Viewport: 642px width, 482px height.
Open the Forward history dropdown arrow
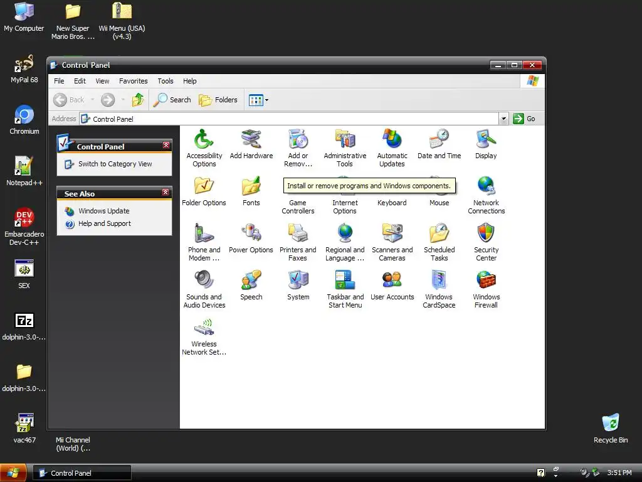(x=123, y=100)
